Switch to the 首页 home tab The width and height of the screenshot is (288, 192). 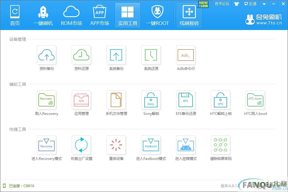(15, 15)
